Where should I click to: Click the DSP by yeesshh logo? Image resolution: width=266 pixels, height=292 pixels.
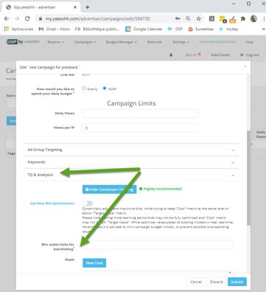pyautogui.click(x=23, y=42)
